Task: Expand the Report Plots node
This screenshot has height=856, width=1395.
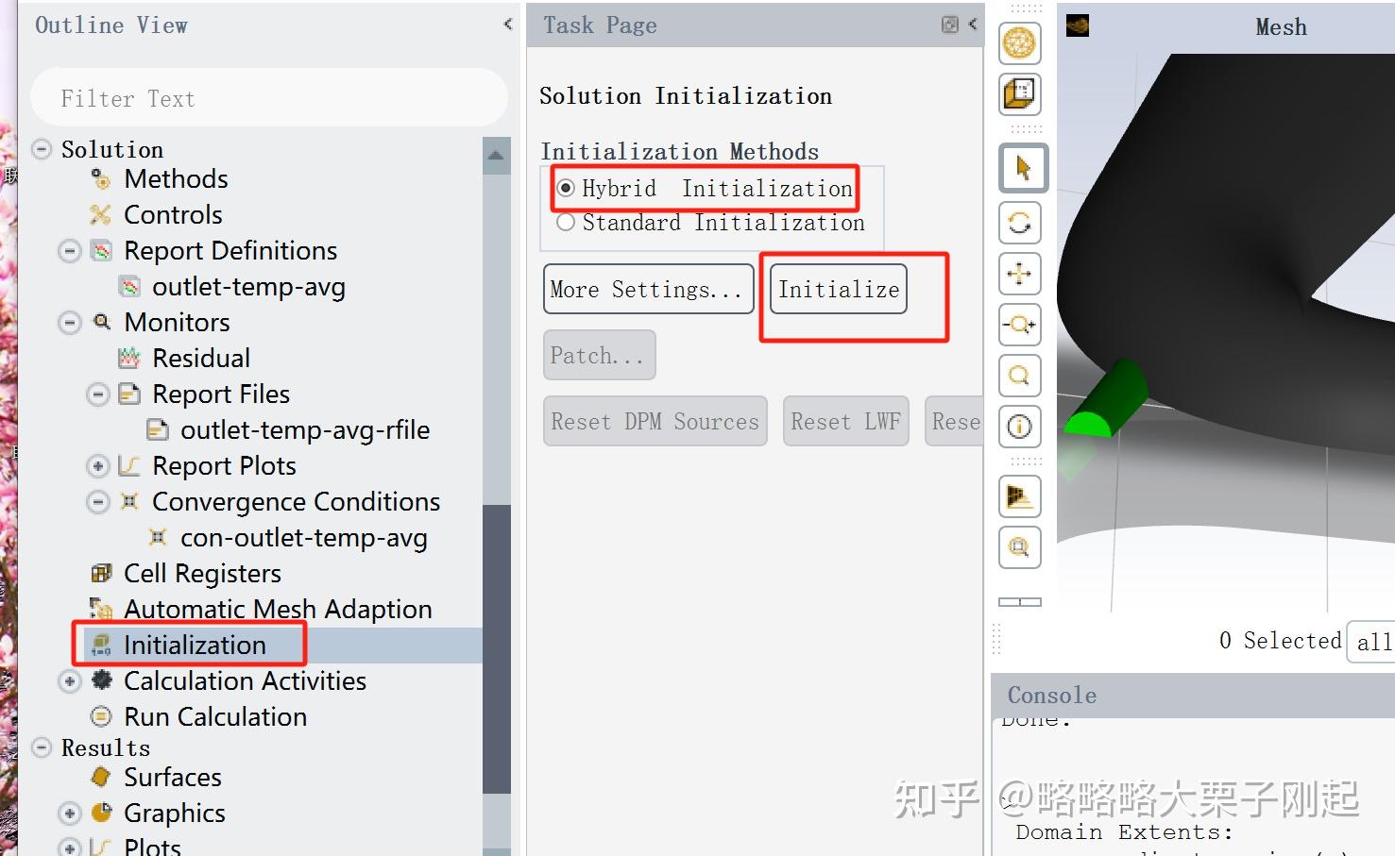Action: pyautogui.click(x=98, y=466)
